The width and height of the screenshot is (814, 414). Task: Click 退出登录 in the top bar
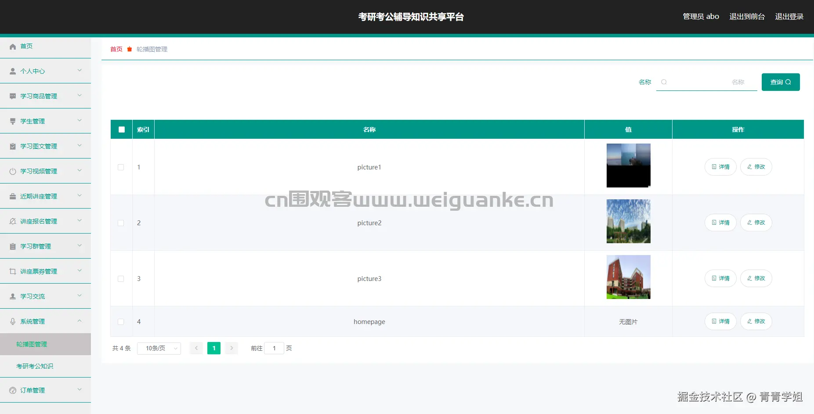pos(789,16)
